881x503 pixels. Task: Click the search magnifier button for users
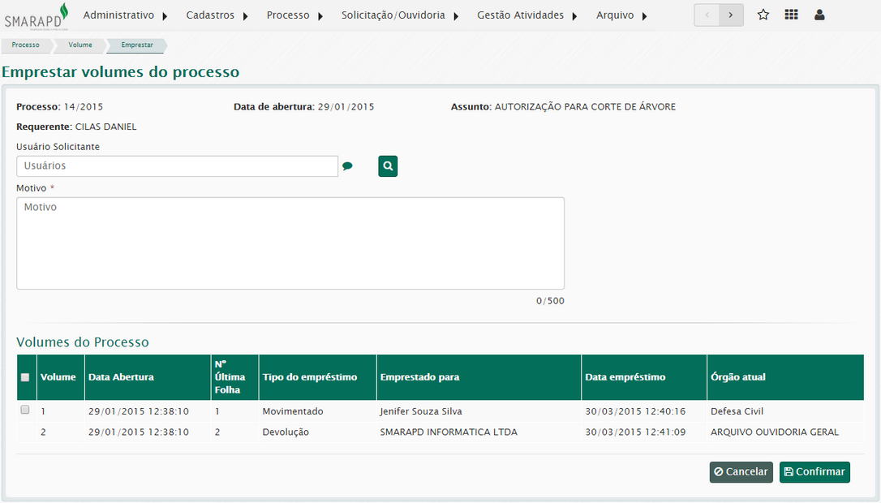(x=388, y=166)
